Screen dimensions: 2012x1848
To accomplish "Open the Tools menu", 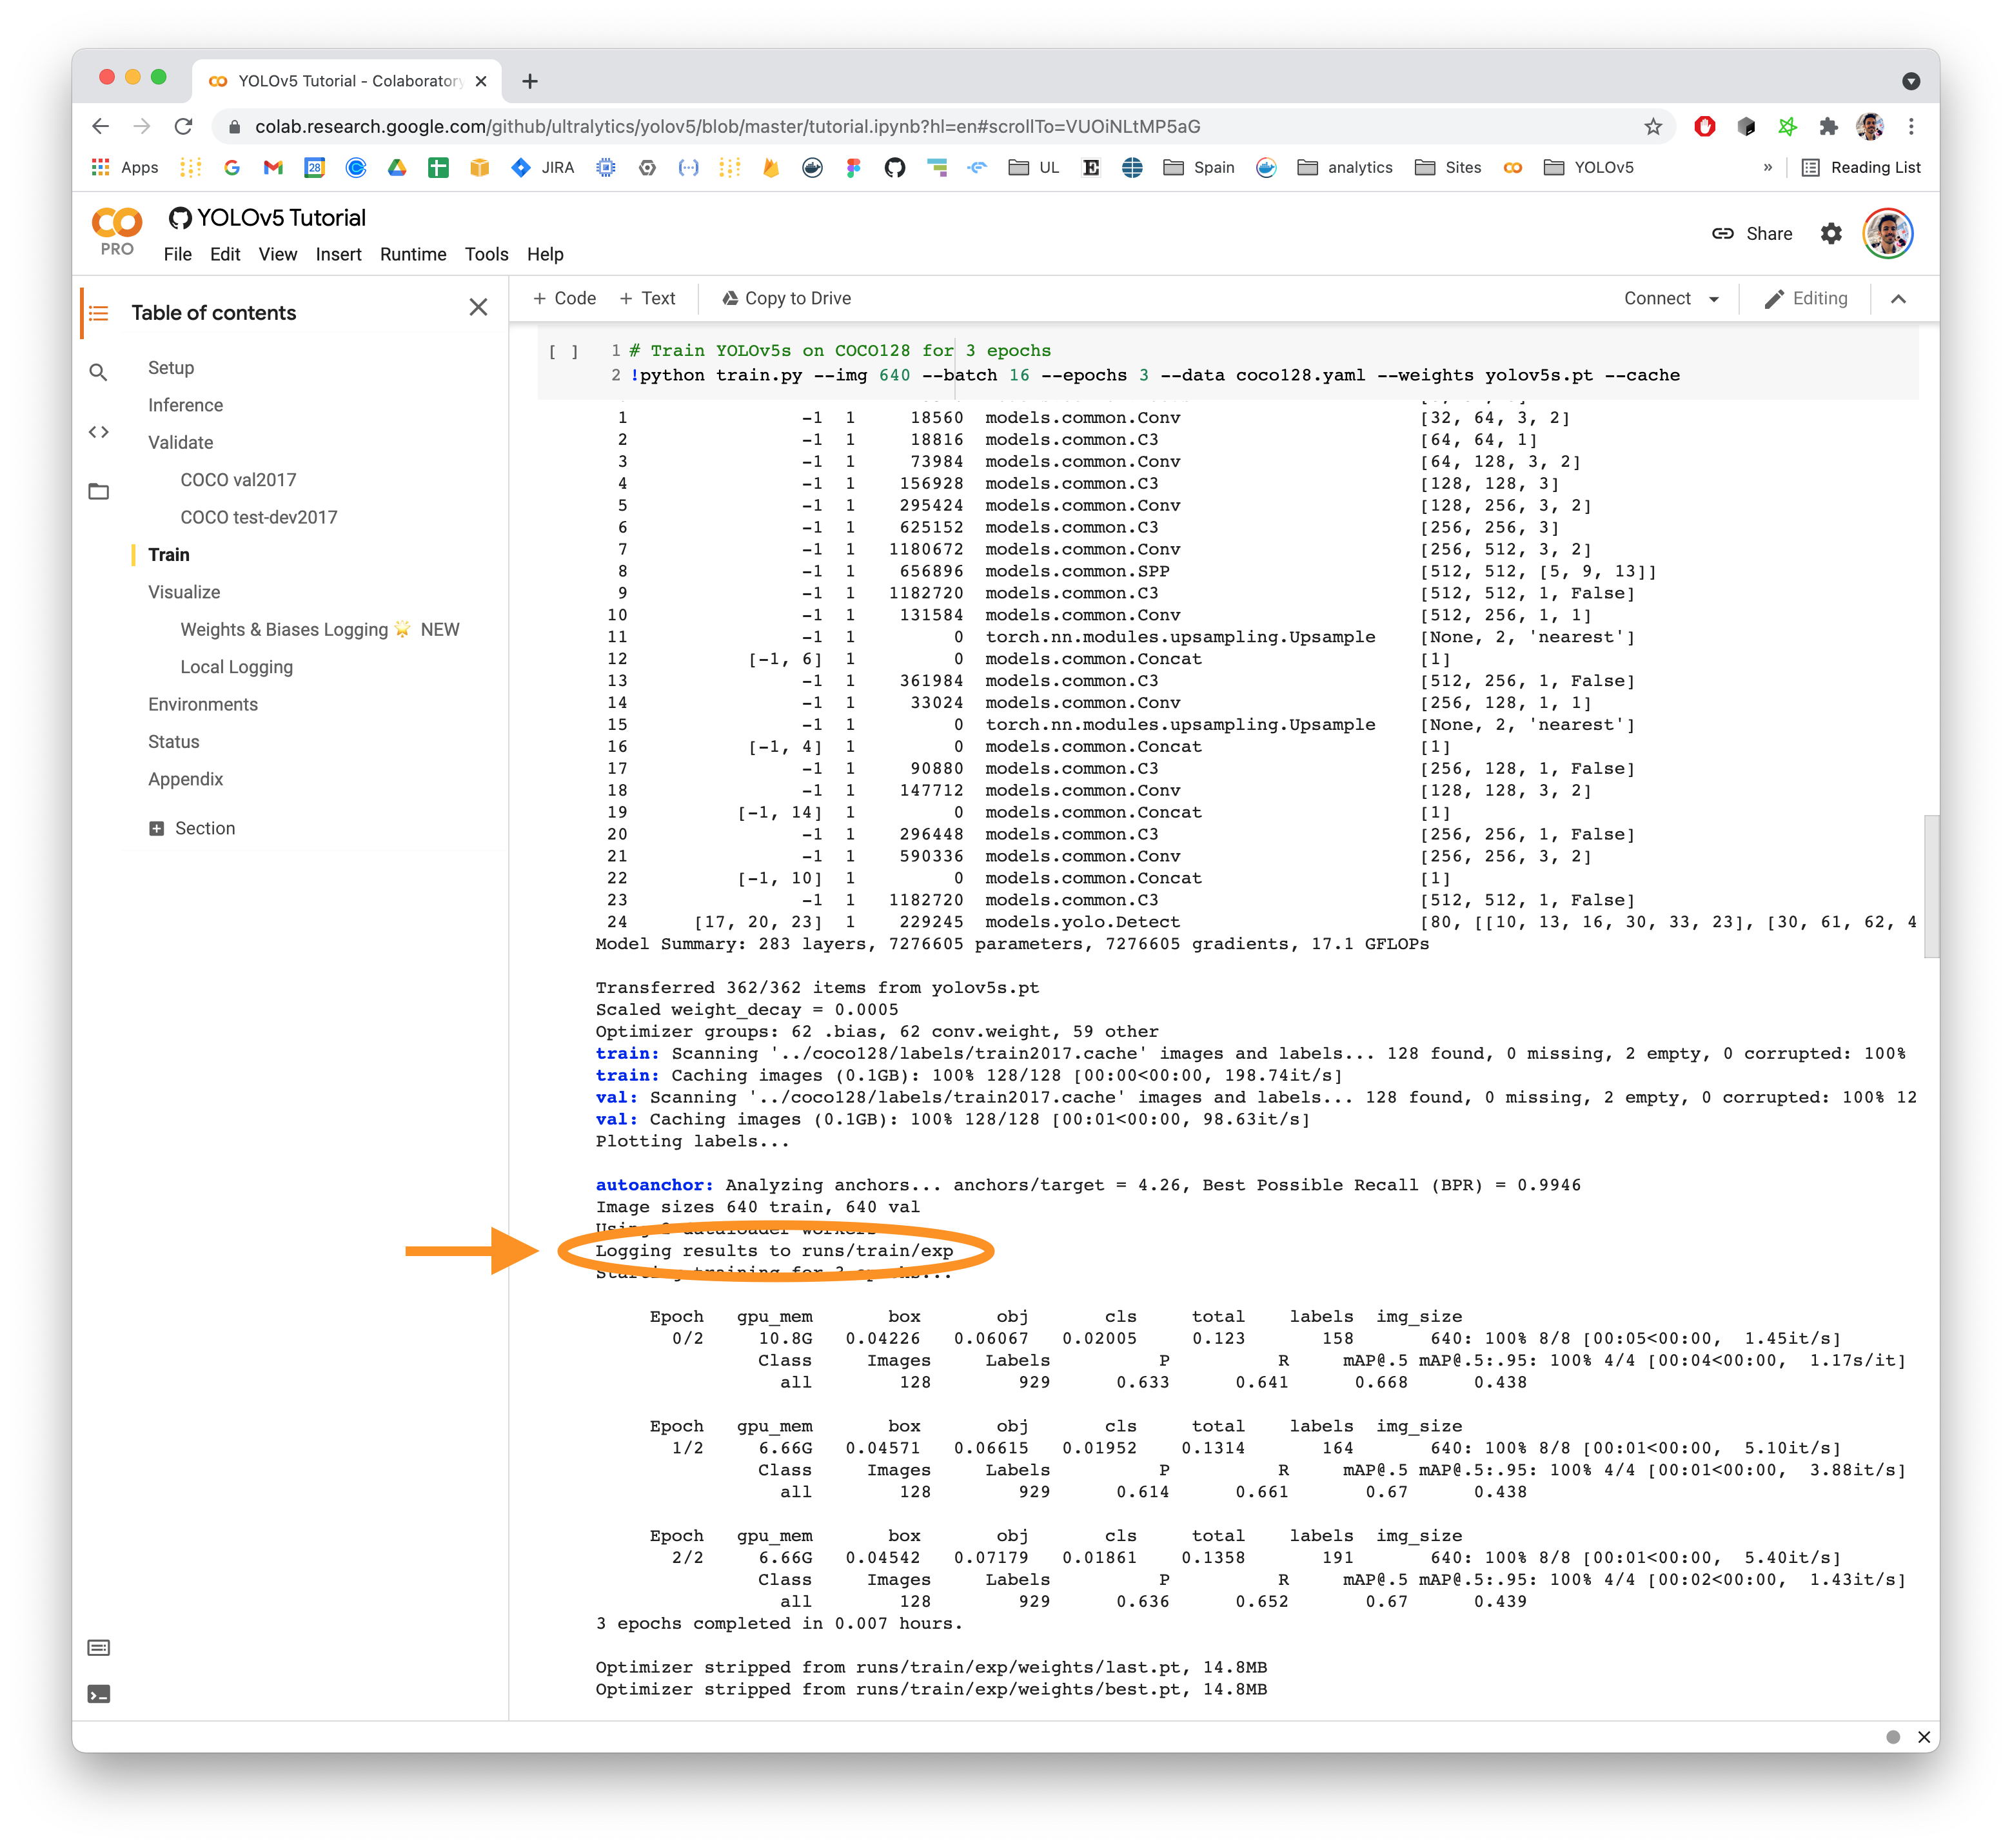I will pos(486,254).
